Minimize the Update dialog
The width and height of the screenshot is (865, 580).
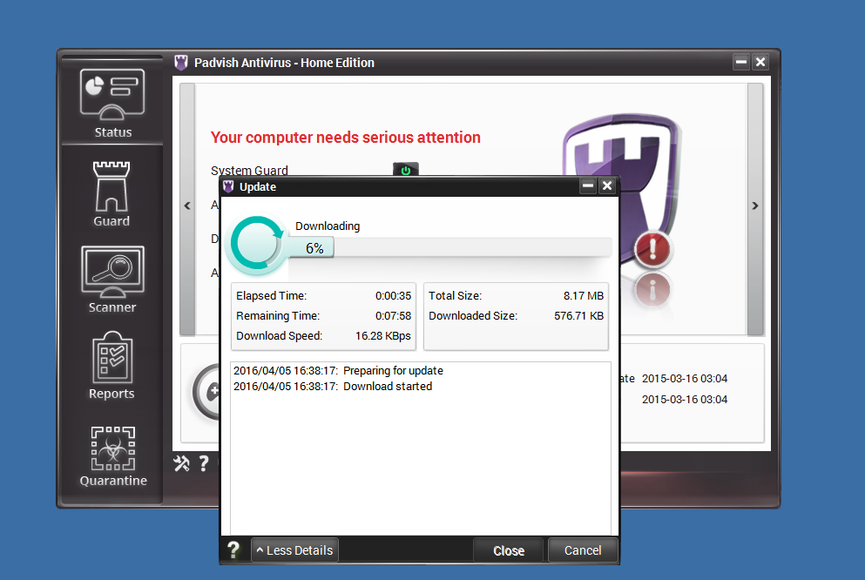pos(588,185)
